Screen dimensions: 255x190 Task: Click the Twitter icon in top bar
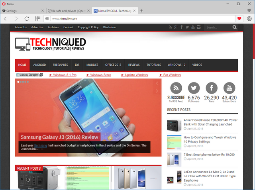(187, 27)
